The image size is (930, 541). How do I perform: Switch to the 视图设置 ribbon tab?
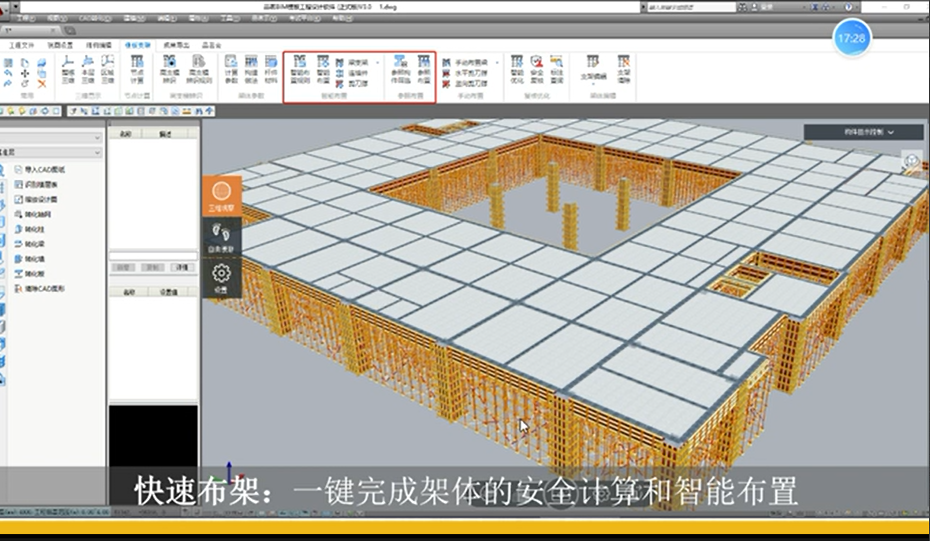point(60,45)
